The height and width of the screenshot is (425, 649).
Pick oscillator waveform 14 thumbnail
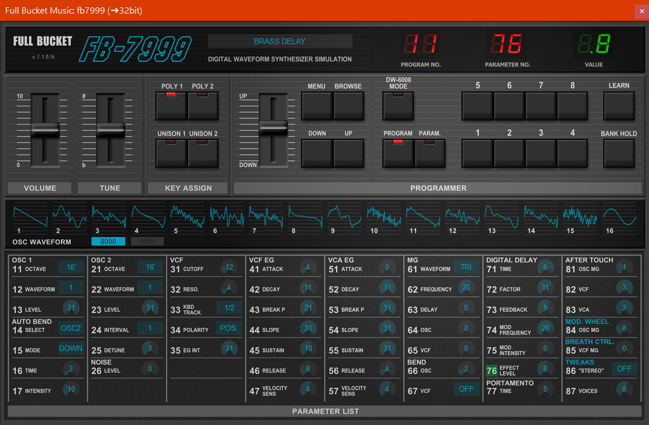pos(541,217)
